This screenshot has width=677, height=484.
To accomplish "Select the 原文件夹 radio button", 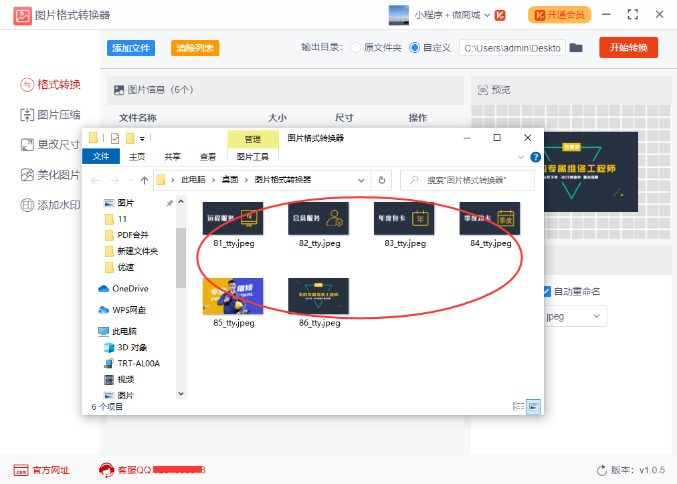I will (x=355, y=47).
